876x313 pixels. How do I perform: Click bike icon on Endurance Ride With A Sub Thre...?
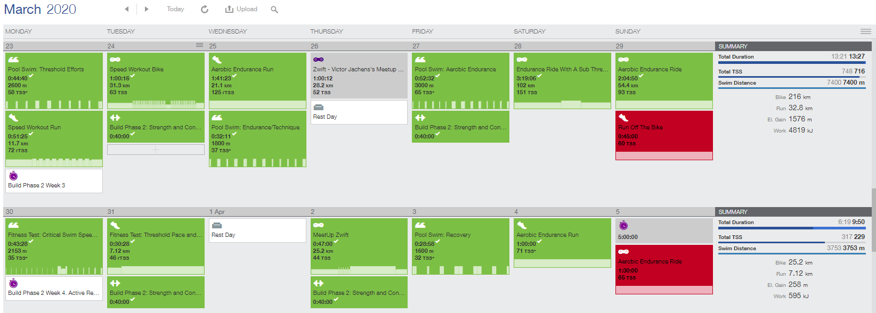point(522,60)
